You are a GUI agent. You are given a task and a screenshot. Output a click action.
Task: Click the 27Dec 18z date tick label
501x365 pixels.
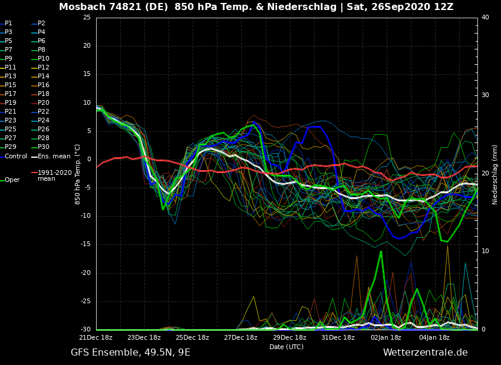coord(240,337)
